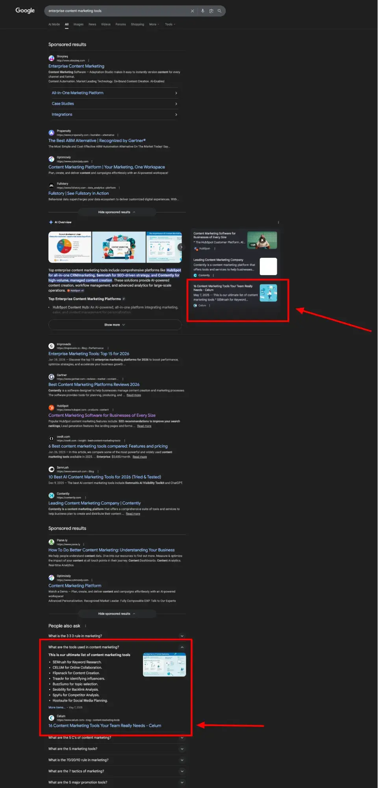Screen dimensions: 378x788
Task: Expand What is the 70/20/10 rule
Action: point(117,760)
